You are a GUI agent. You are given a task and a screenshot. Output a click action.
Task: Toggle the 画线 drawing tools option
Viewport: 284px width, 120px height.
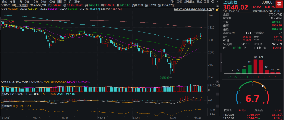199,1
